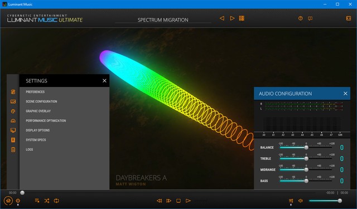The image size is (357, 209).
Task: Open System Specs in Settings
Action: (x=36, y=140)
